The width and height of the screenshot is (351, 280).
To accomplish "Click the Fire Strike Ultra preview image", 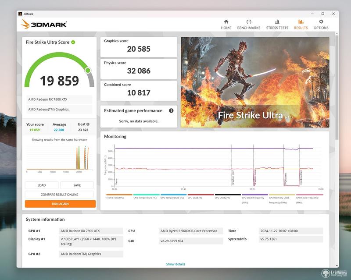I will pyautogui.click(x=255, y=82).
